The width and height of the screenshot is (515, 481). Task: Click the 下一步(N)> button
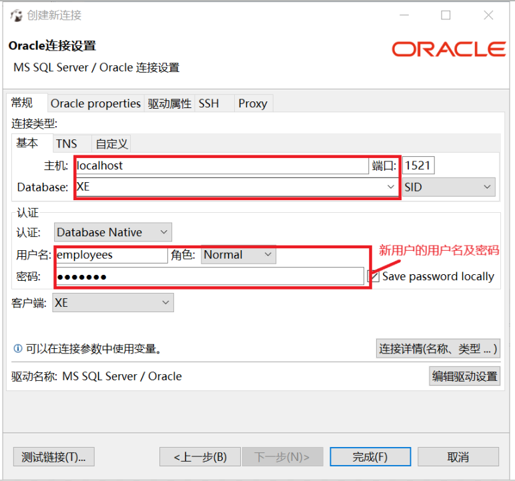[x=282, y=457]
